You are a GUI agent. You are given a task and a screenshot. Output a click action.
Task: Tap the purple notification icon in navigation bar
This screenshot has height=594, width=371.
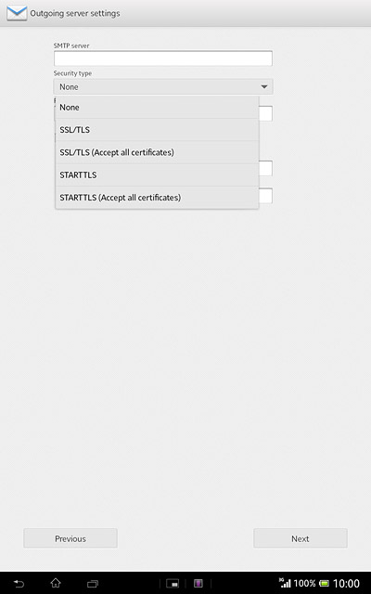[198, 584]
